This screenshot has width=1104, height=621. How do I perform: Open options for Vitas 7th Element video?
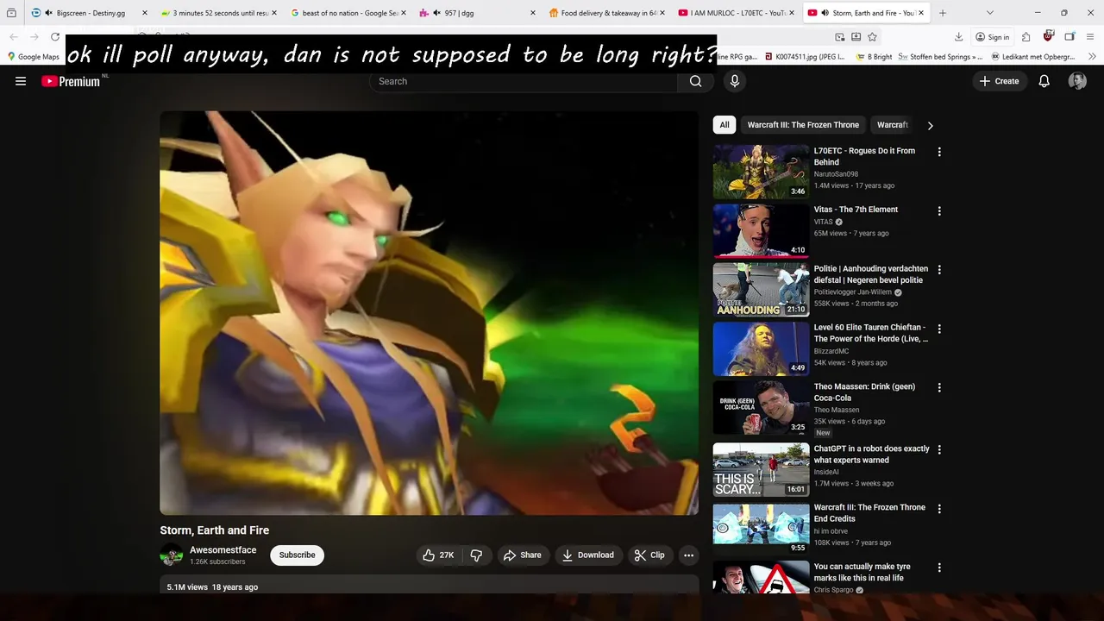click(x=939, y=210)
